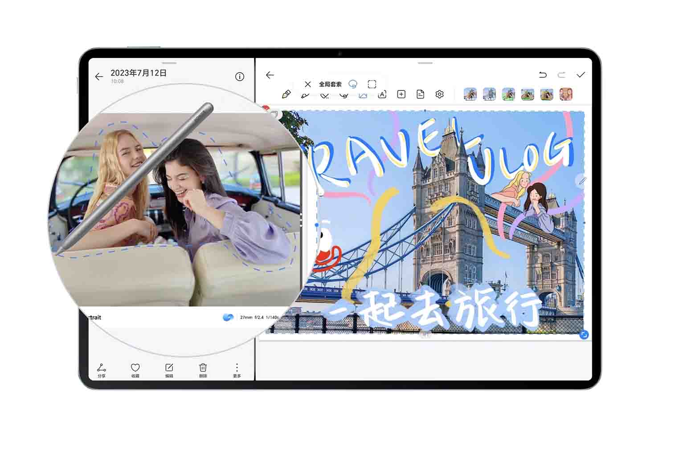Viewport: 679px width, 456px height.
Task: Confirm the note with the checkmark
Action: 581,75
